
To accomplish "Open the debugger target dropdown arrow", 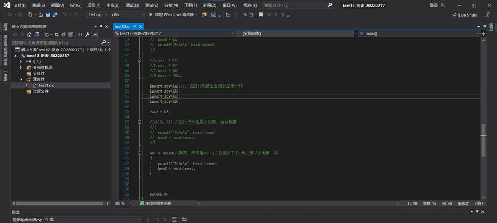I will click(x=197, y=15).
